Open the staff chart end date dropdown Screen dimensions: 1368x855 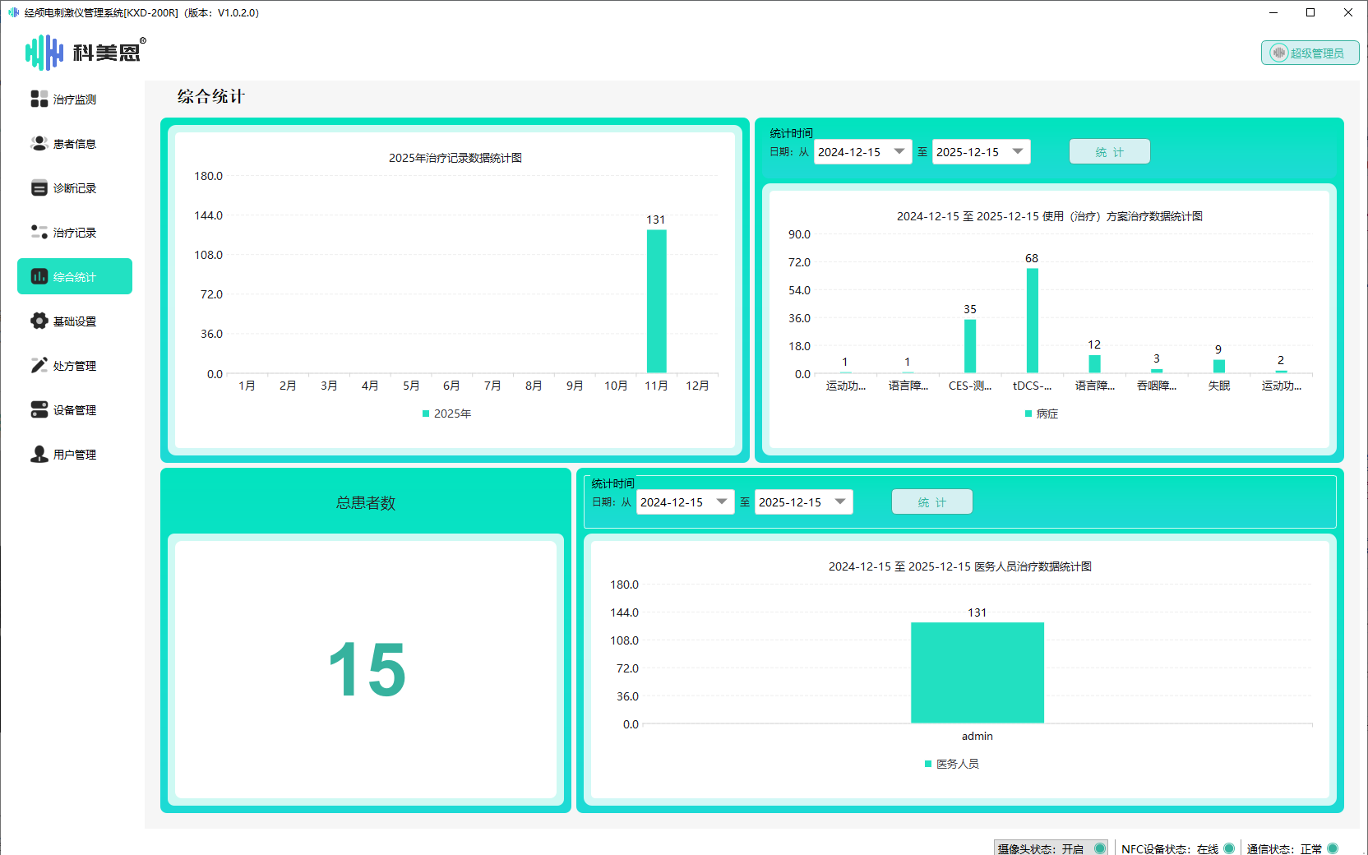point(840,501)
